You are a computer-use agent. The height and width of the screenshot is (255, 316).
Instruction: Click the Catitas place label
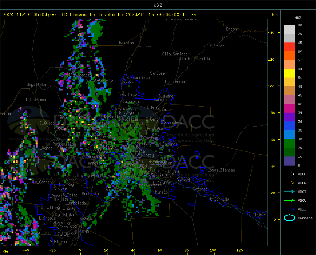click(x=200, y=189)
